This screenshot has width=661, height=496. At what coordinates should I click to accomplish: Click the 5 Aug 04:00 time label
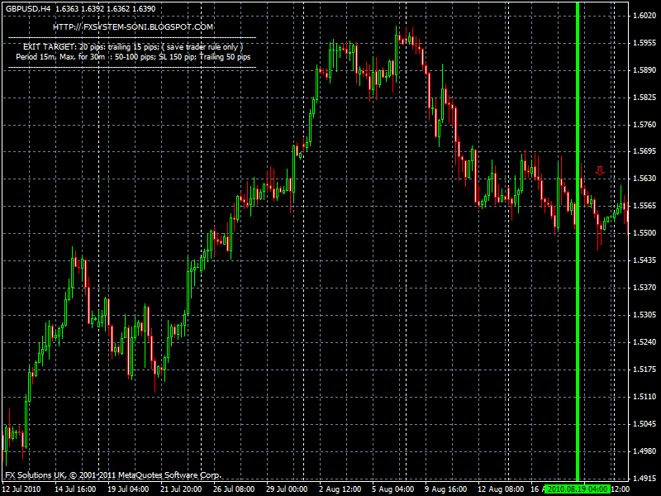point(392,489)
